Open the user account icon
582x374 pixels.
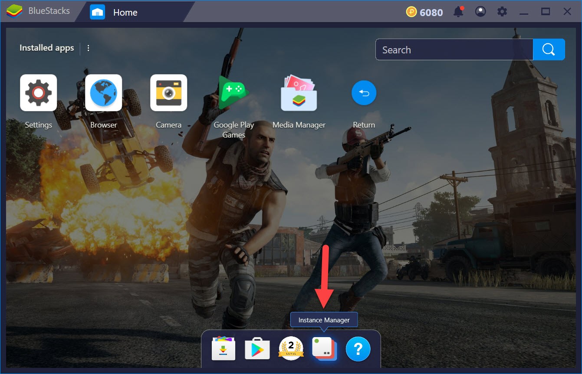[480, 12]
